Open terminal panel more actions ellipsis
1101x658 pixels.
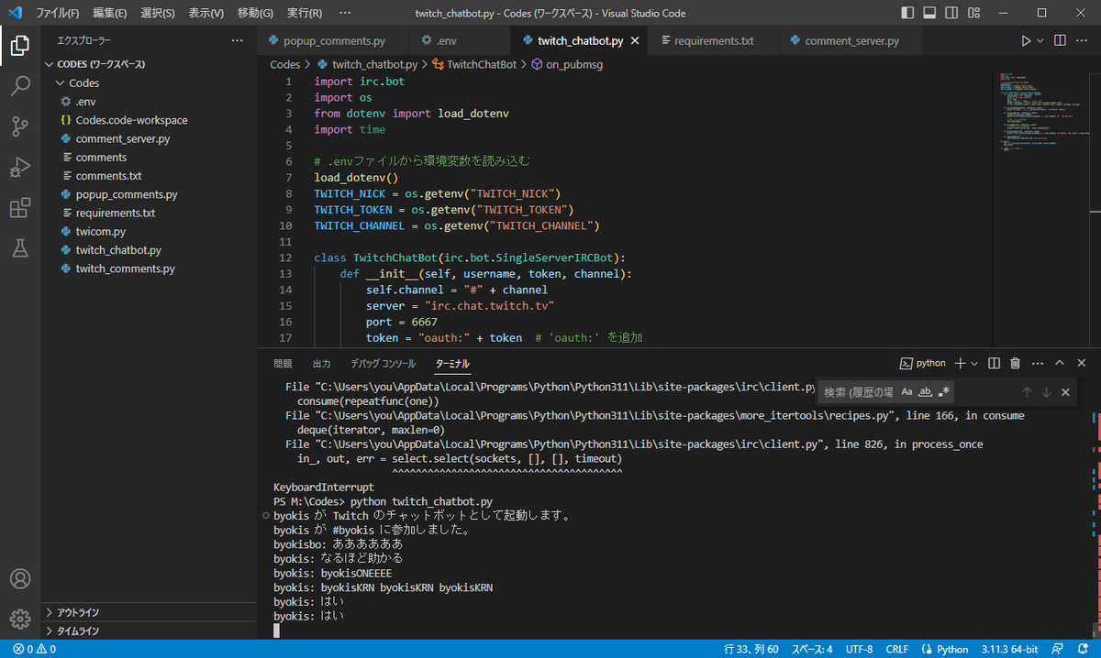pos(1038,363)
